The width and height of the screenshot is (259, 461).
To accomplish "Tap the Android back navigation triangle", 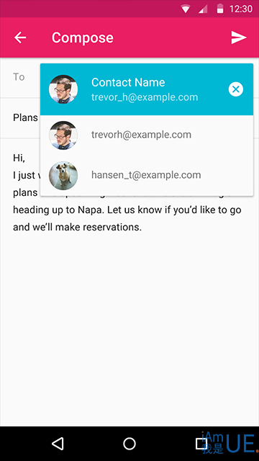I will click(58, 444).
